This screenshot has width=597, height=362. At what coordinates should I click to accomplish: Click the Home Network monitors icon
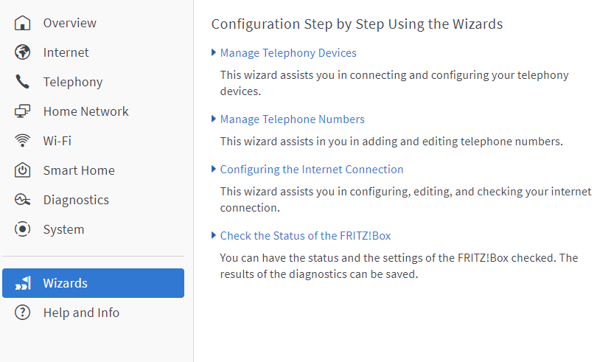click(x=23, y=111)
